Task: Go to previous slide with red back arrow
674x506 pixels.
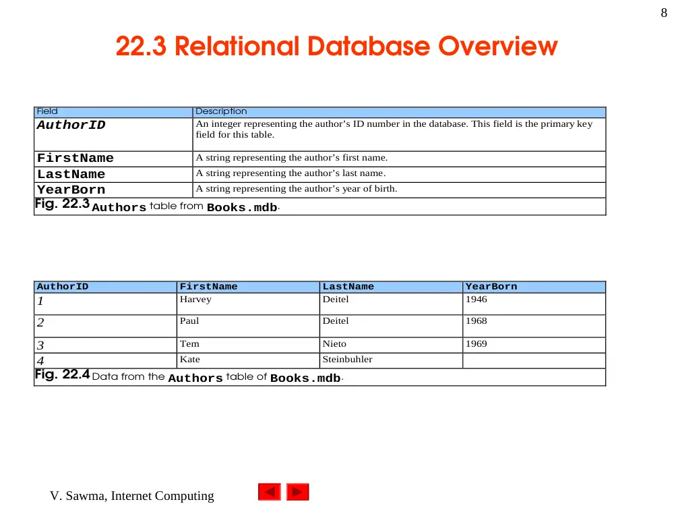Action: click(270, 492)
